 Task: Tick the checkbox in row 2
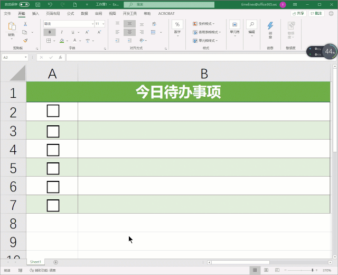tap(53, 111)
